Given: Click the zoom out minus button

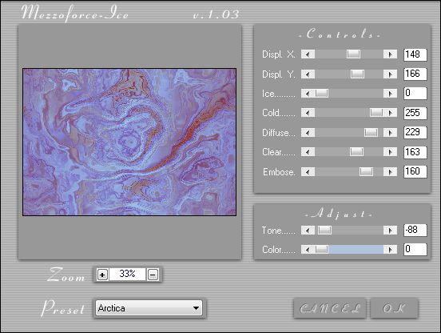Looking at the screenshot, I should pyautogui.click(x=153, y=275).
